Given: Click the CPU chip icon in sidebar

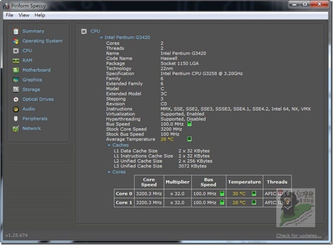Looking at the screenshot, I should tap(16, 51).
